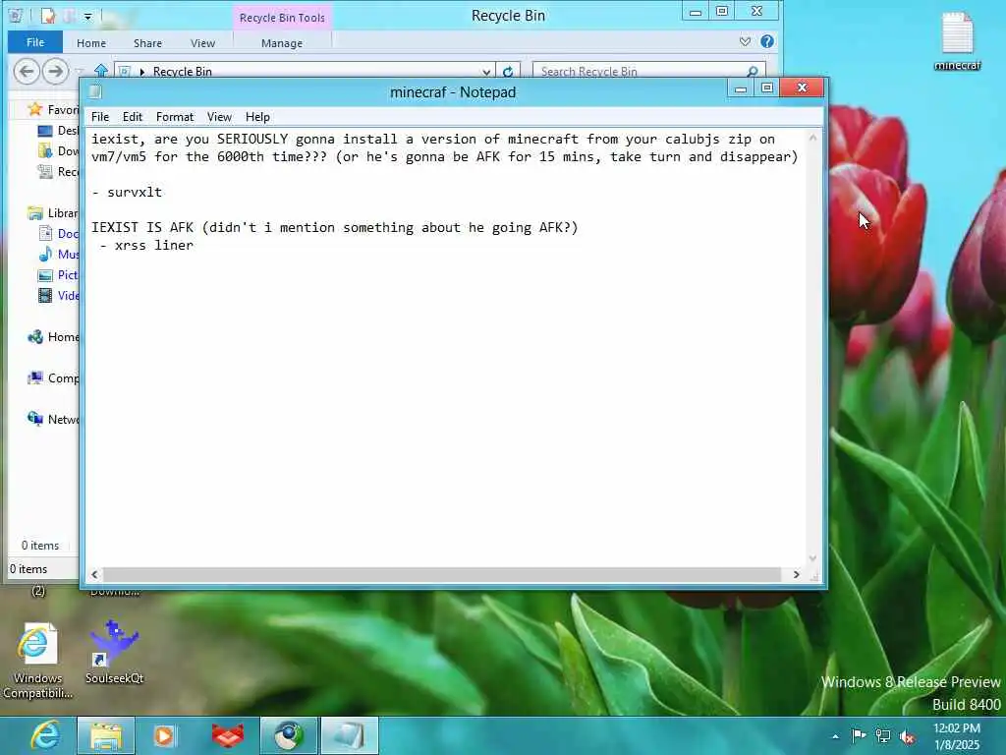Click the Recycle Bin title bar system icon
The image size is (1006, 755).
pos(16,16)
